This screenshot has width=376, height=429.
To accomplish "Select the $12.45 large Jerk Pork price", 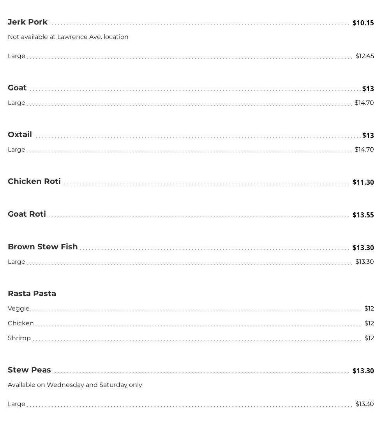I will [364, 56].
